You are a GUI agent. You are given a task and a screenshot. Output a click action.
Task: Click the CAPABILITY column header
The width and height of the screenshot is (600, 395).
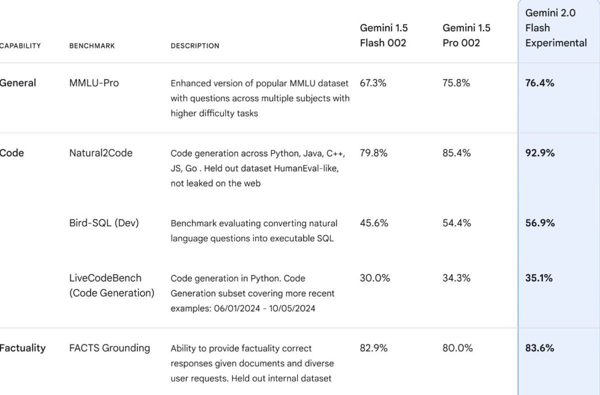20,46
